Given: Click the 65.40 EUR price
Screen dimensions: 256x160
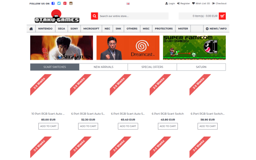Looking at the screenshot, I should pyautogui.click(x=128, y=119).
